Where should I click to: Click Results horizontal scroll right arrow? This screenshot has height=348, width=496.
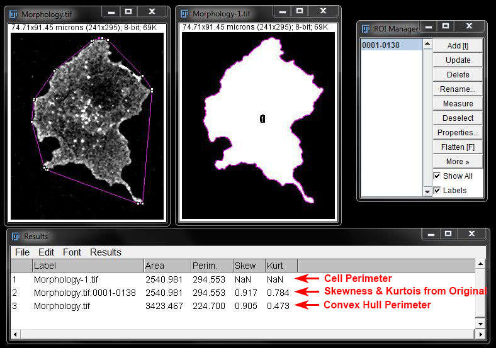point(480,334)
